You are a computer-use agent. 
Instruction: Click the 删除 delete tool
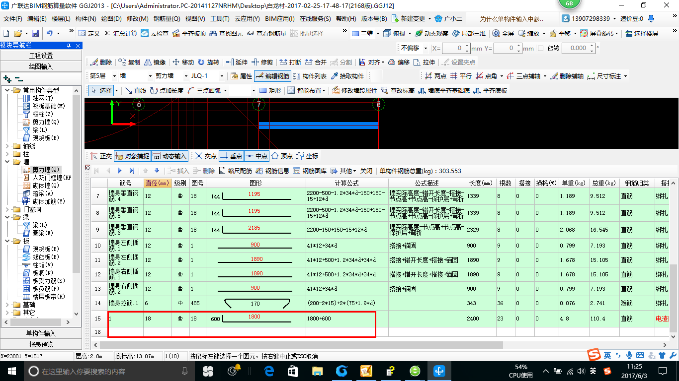[101, 62]
